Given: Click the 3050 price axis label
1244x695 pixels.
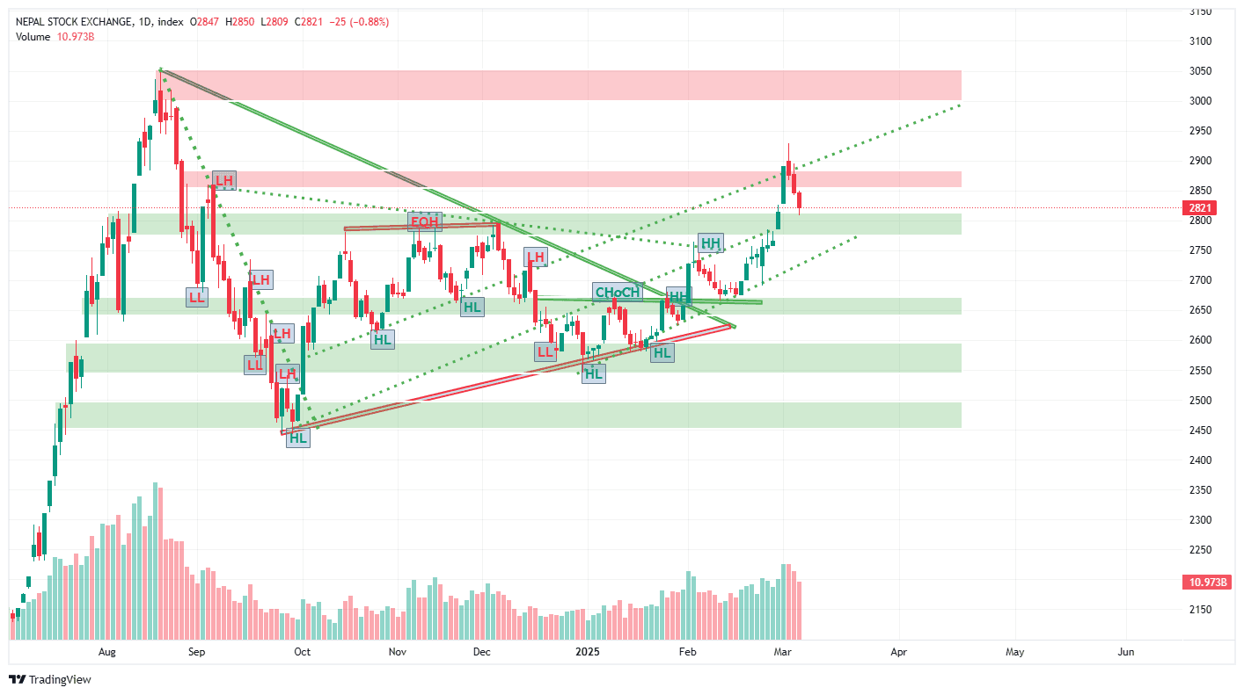Looking at the screenshot, I should (1201, 71).
